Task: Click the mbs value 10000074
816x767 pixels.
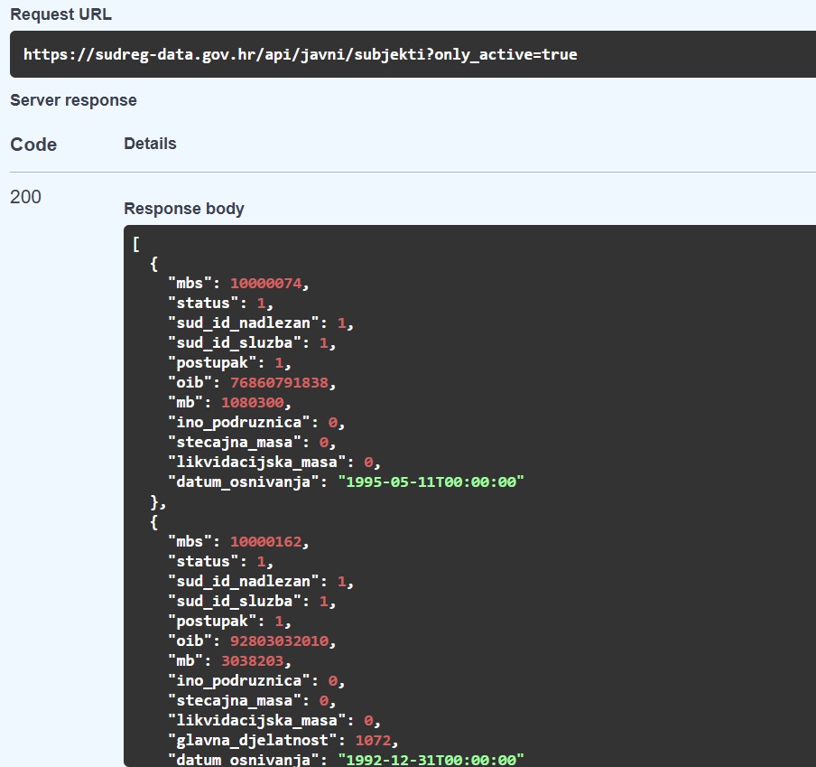Action: pos(265,284)
